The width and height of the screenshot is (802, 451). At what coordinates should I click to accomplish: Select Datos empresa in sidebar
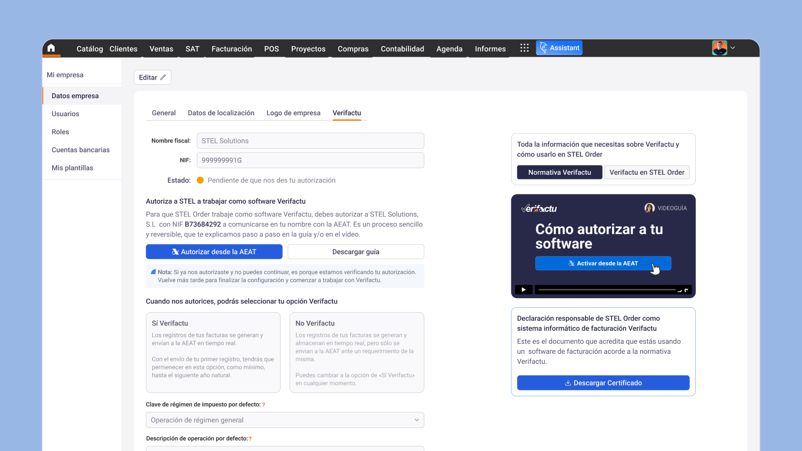82,96
